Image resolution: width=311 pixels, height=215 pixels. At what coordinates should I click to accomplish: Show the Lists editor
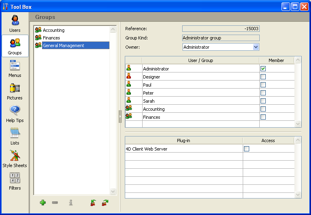[x=15, y=136]
